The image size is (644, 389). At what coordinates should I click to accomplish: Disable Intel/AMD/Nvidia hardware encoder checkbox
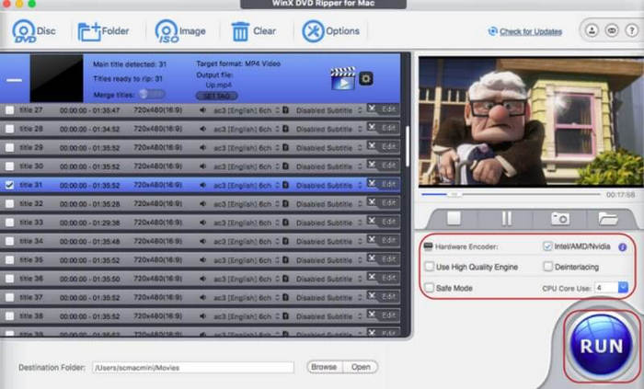[547, 246]
